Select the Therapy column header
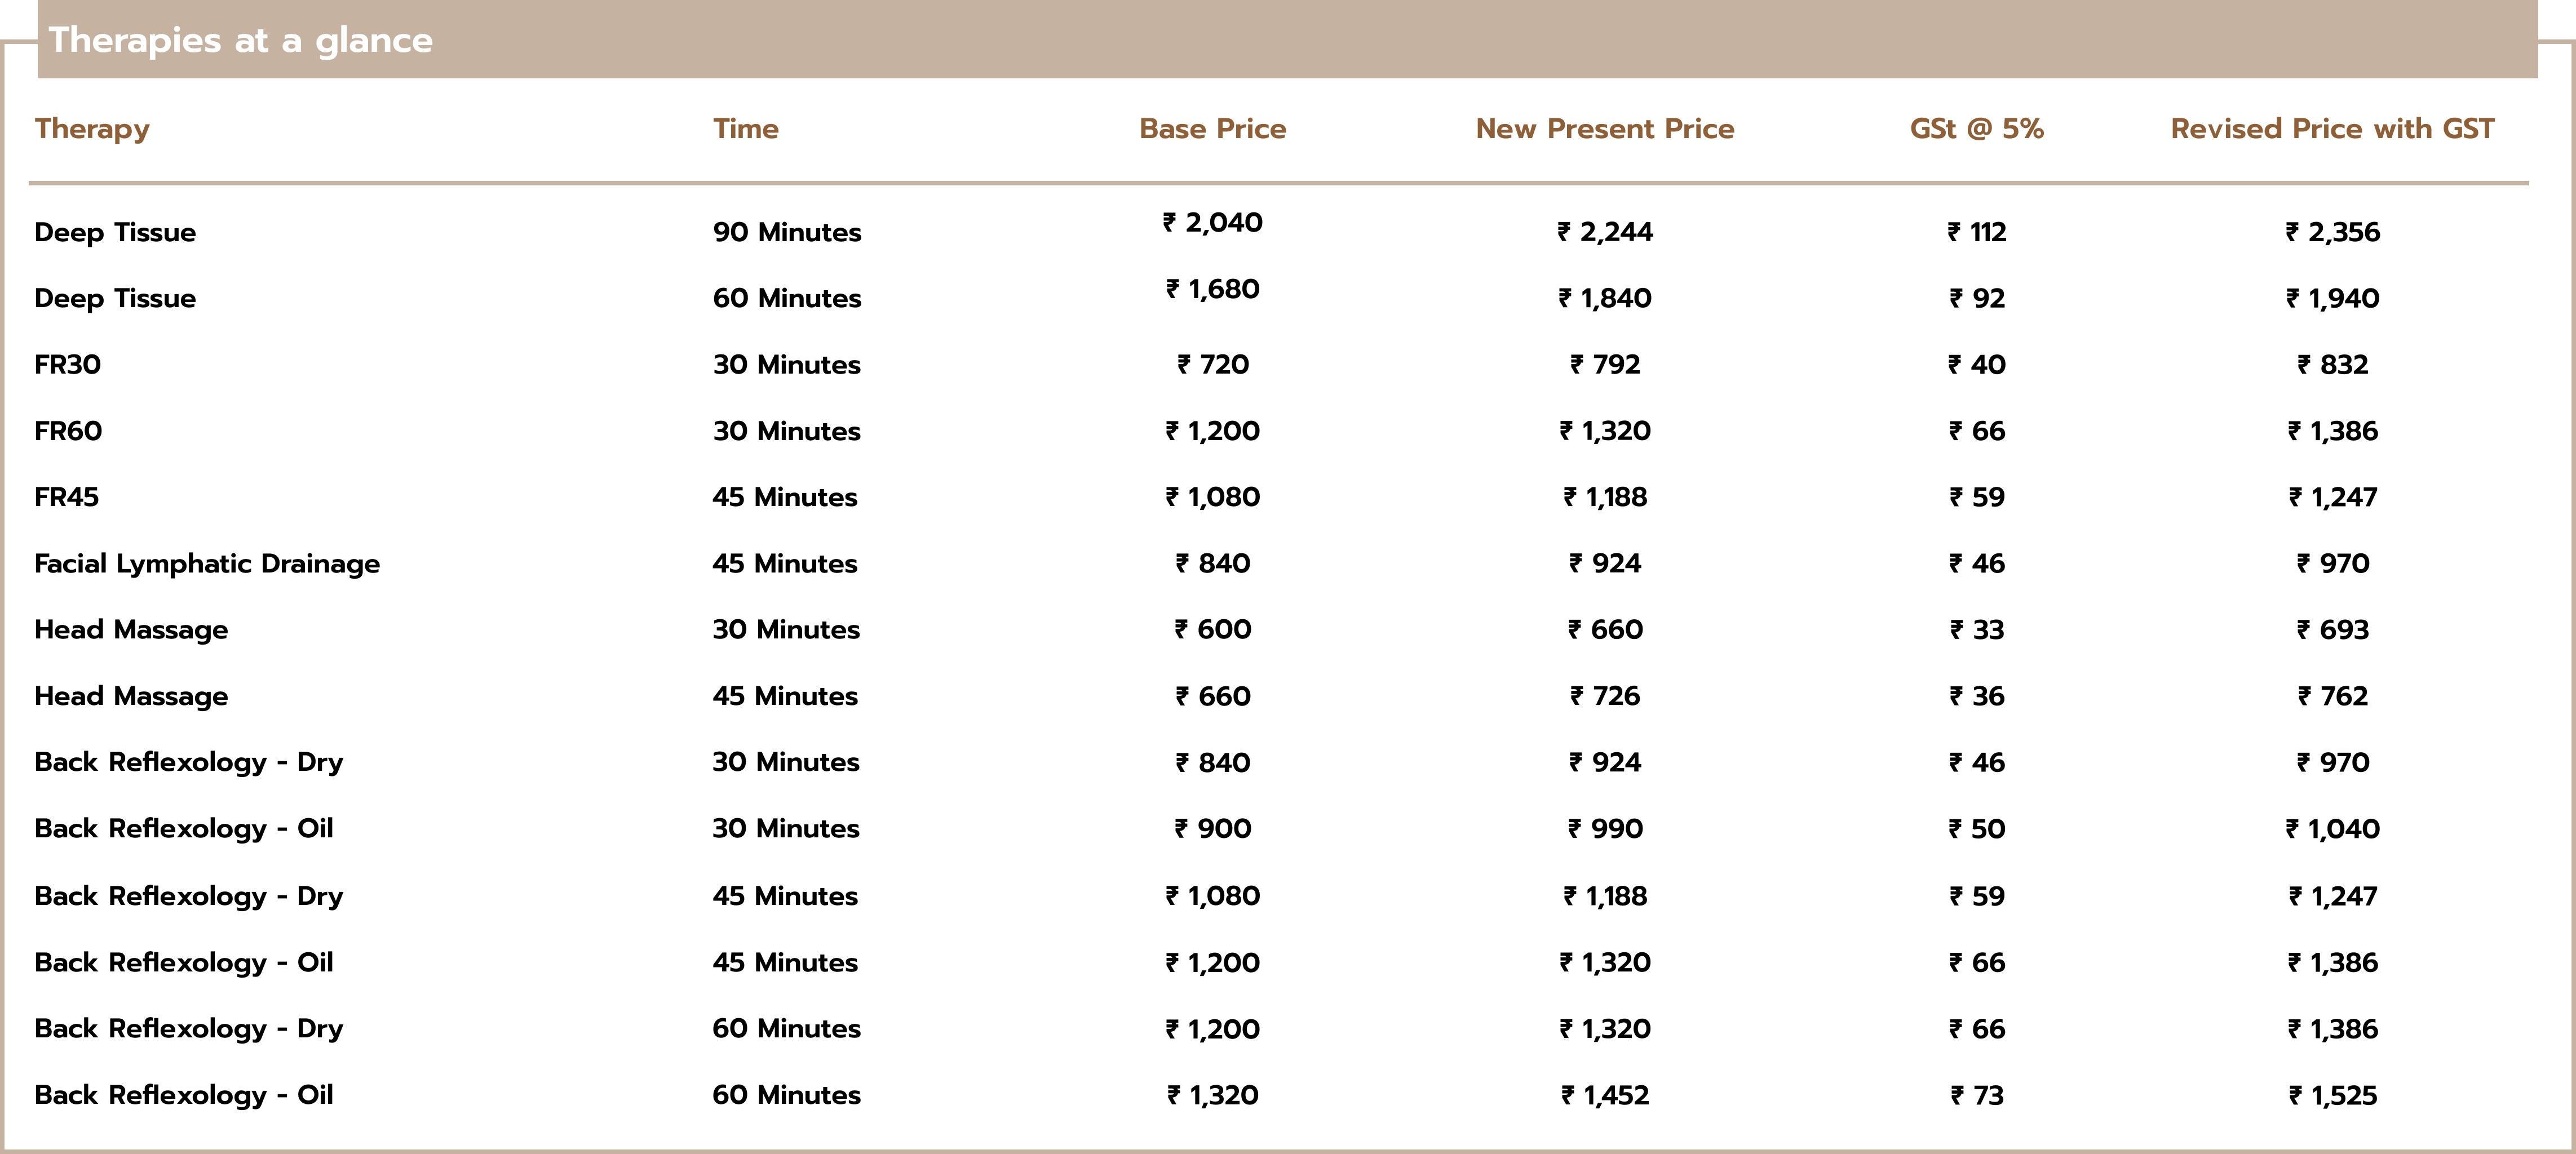2576x1154 pixels. tap(92, 129)
